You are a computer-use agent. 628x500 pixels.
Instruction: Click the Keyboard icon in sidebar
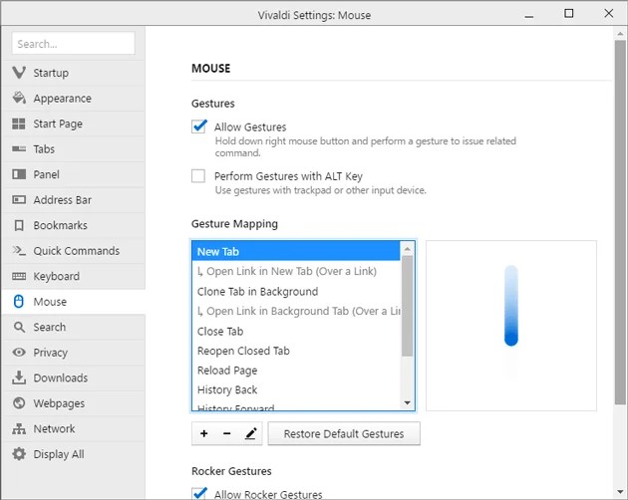coord(19,276)
